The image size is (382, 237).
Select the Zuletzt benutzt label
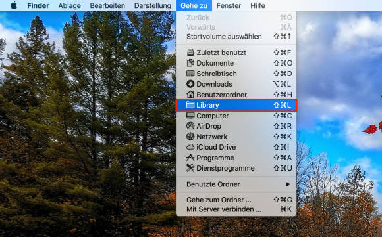coord(221,53)
